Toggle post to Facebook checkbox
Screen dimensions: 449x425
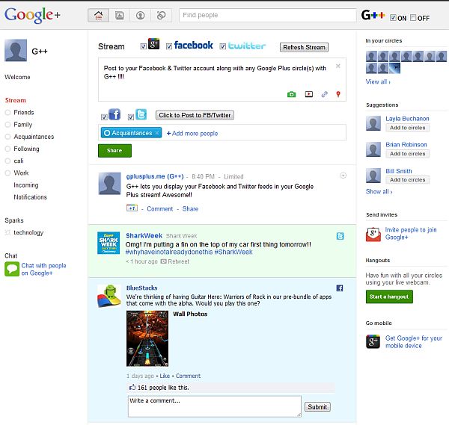(104, 117)
